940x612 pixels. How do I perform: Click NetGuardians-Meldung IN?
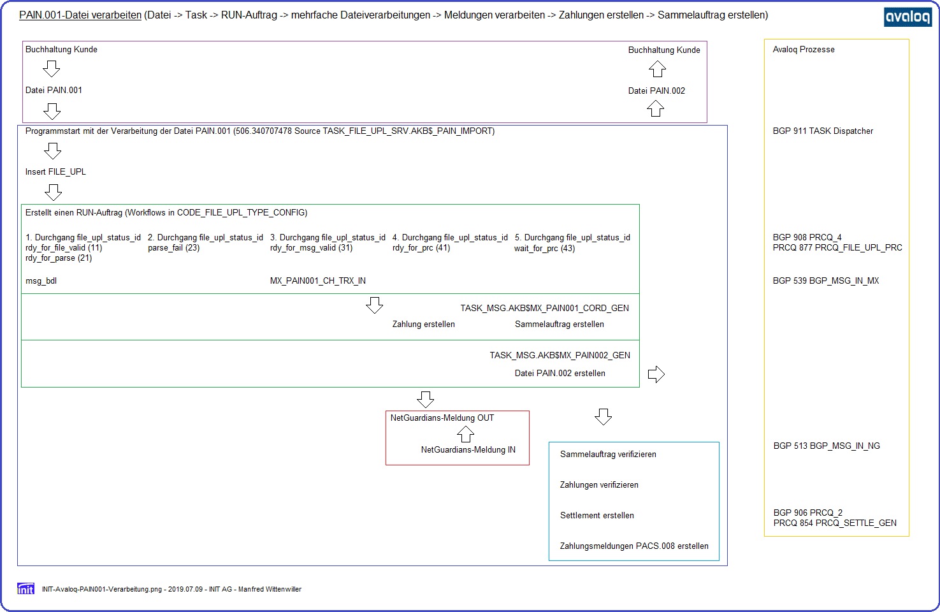coord(468,449)
